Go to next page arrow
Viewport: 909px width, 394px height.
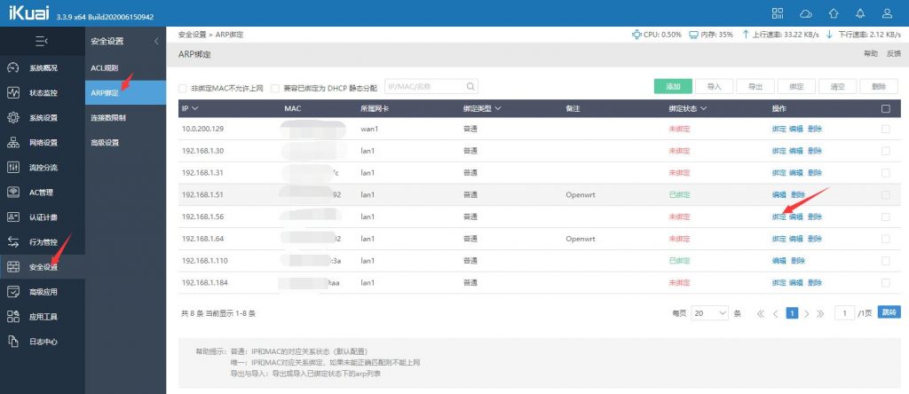tap(806, 313)
